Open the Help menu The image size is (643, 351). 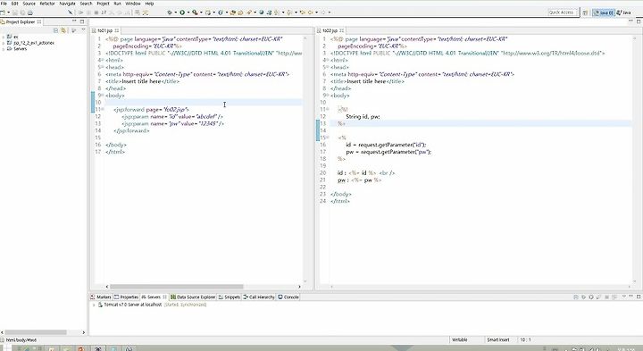point(149,4)
